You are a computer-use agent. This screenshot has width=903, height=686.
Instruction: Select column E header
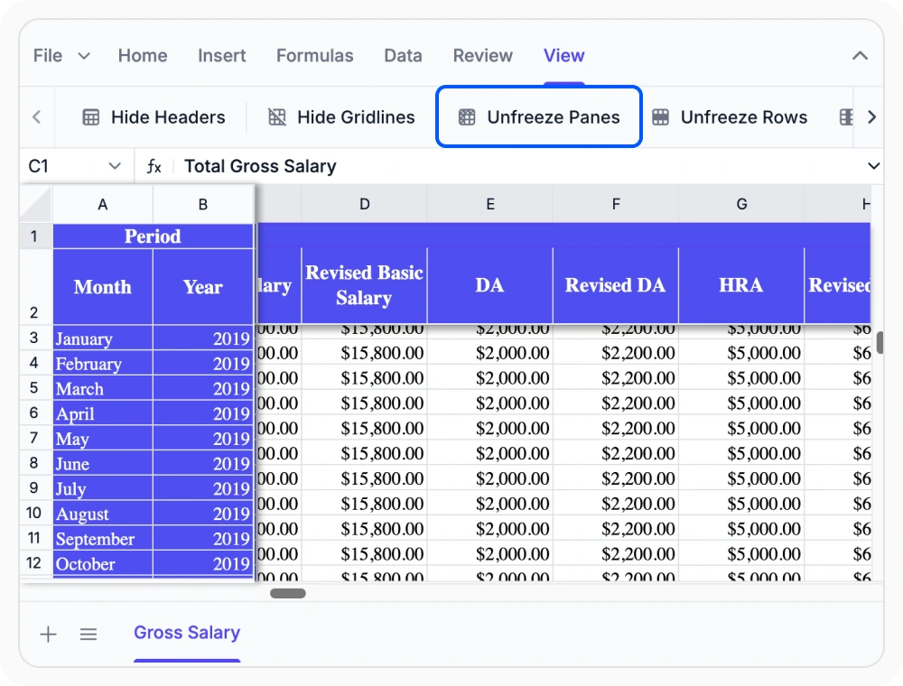[490, 204]
